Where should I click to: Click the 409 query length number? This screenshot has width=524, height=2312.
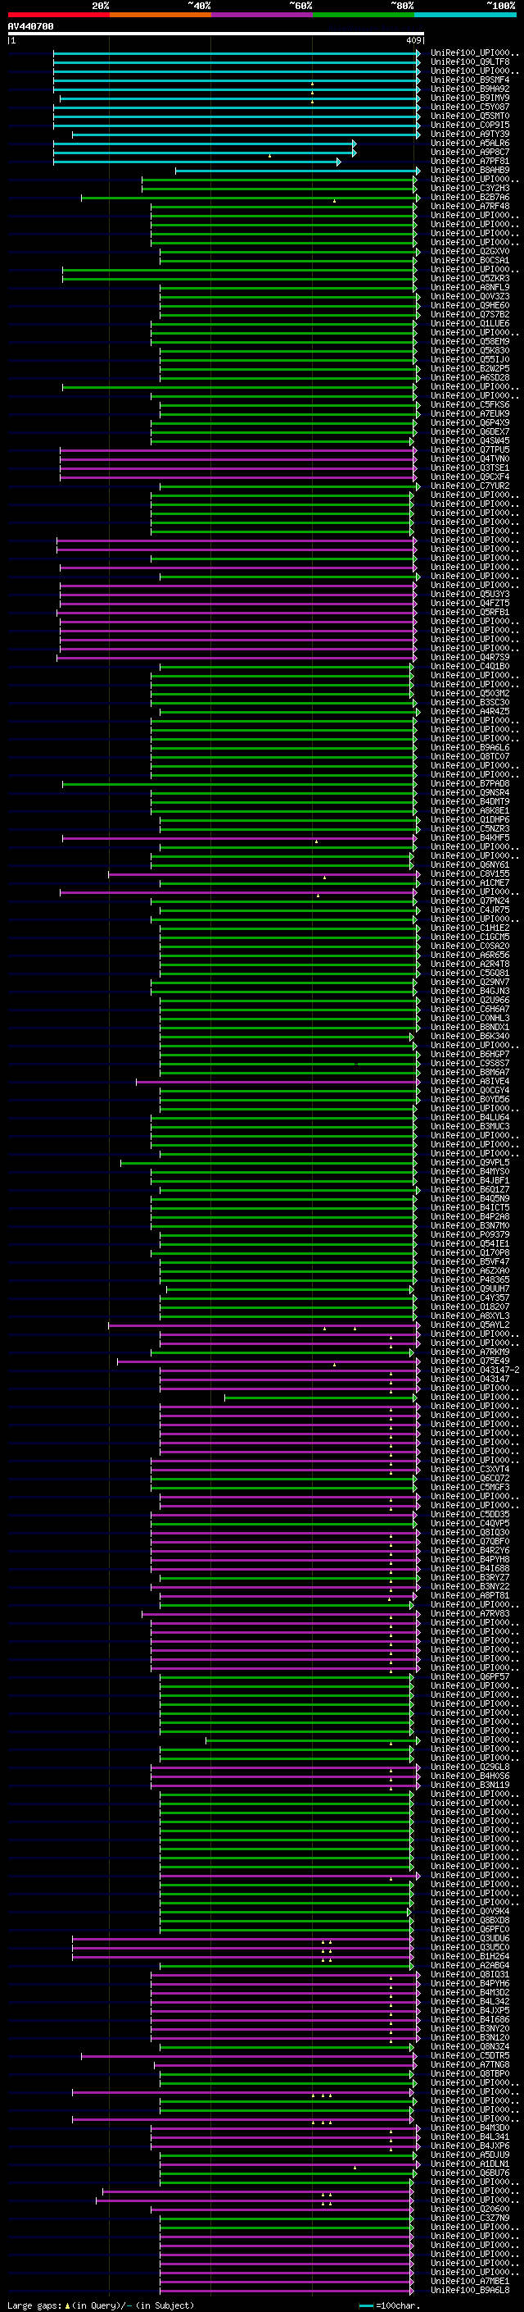pyautogui.click(x=413, y=40)
